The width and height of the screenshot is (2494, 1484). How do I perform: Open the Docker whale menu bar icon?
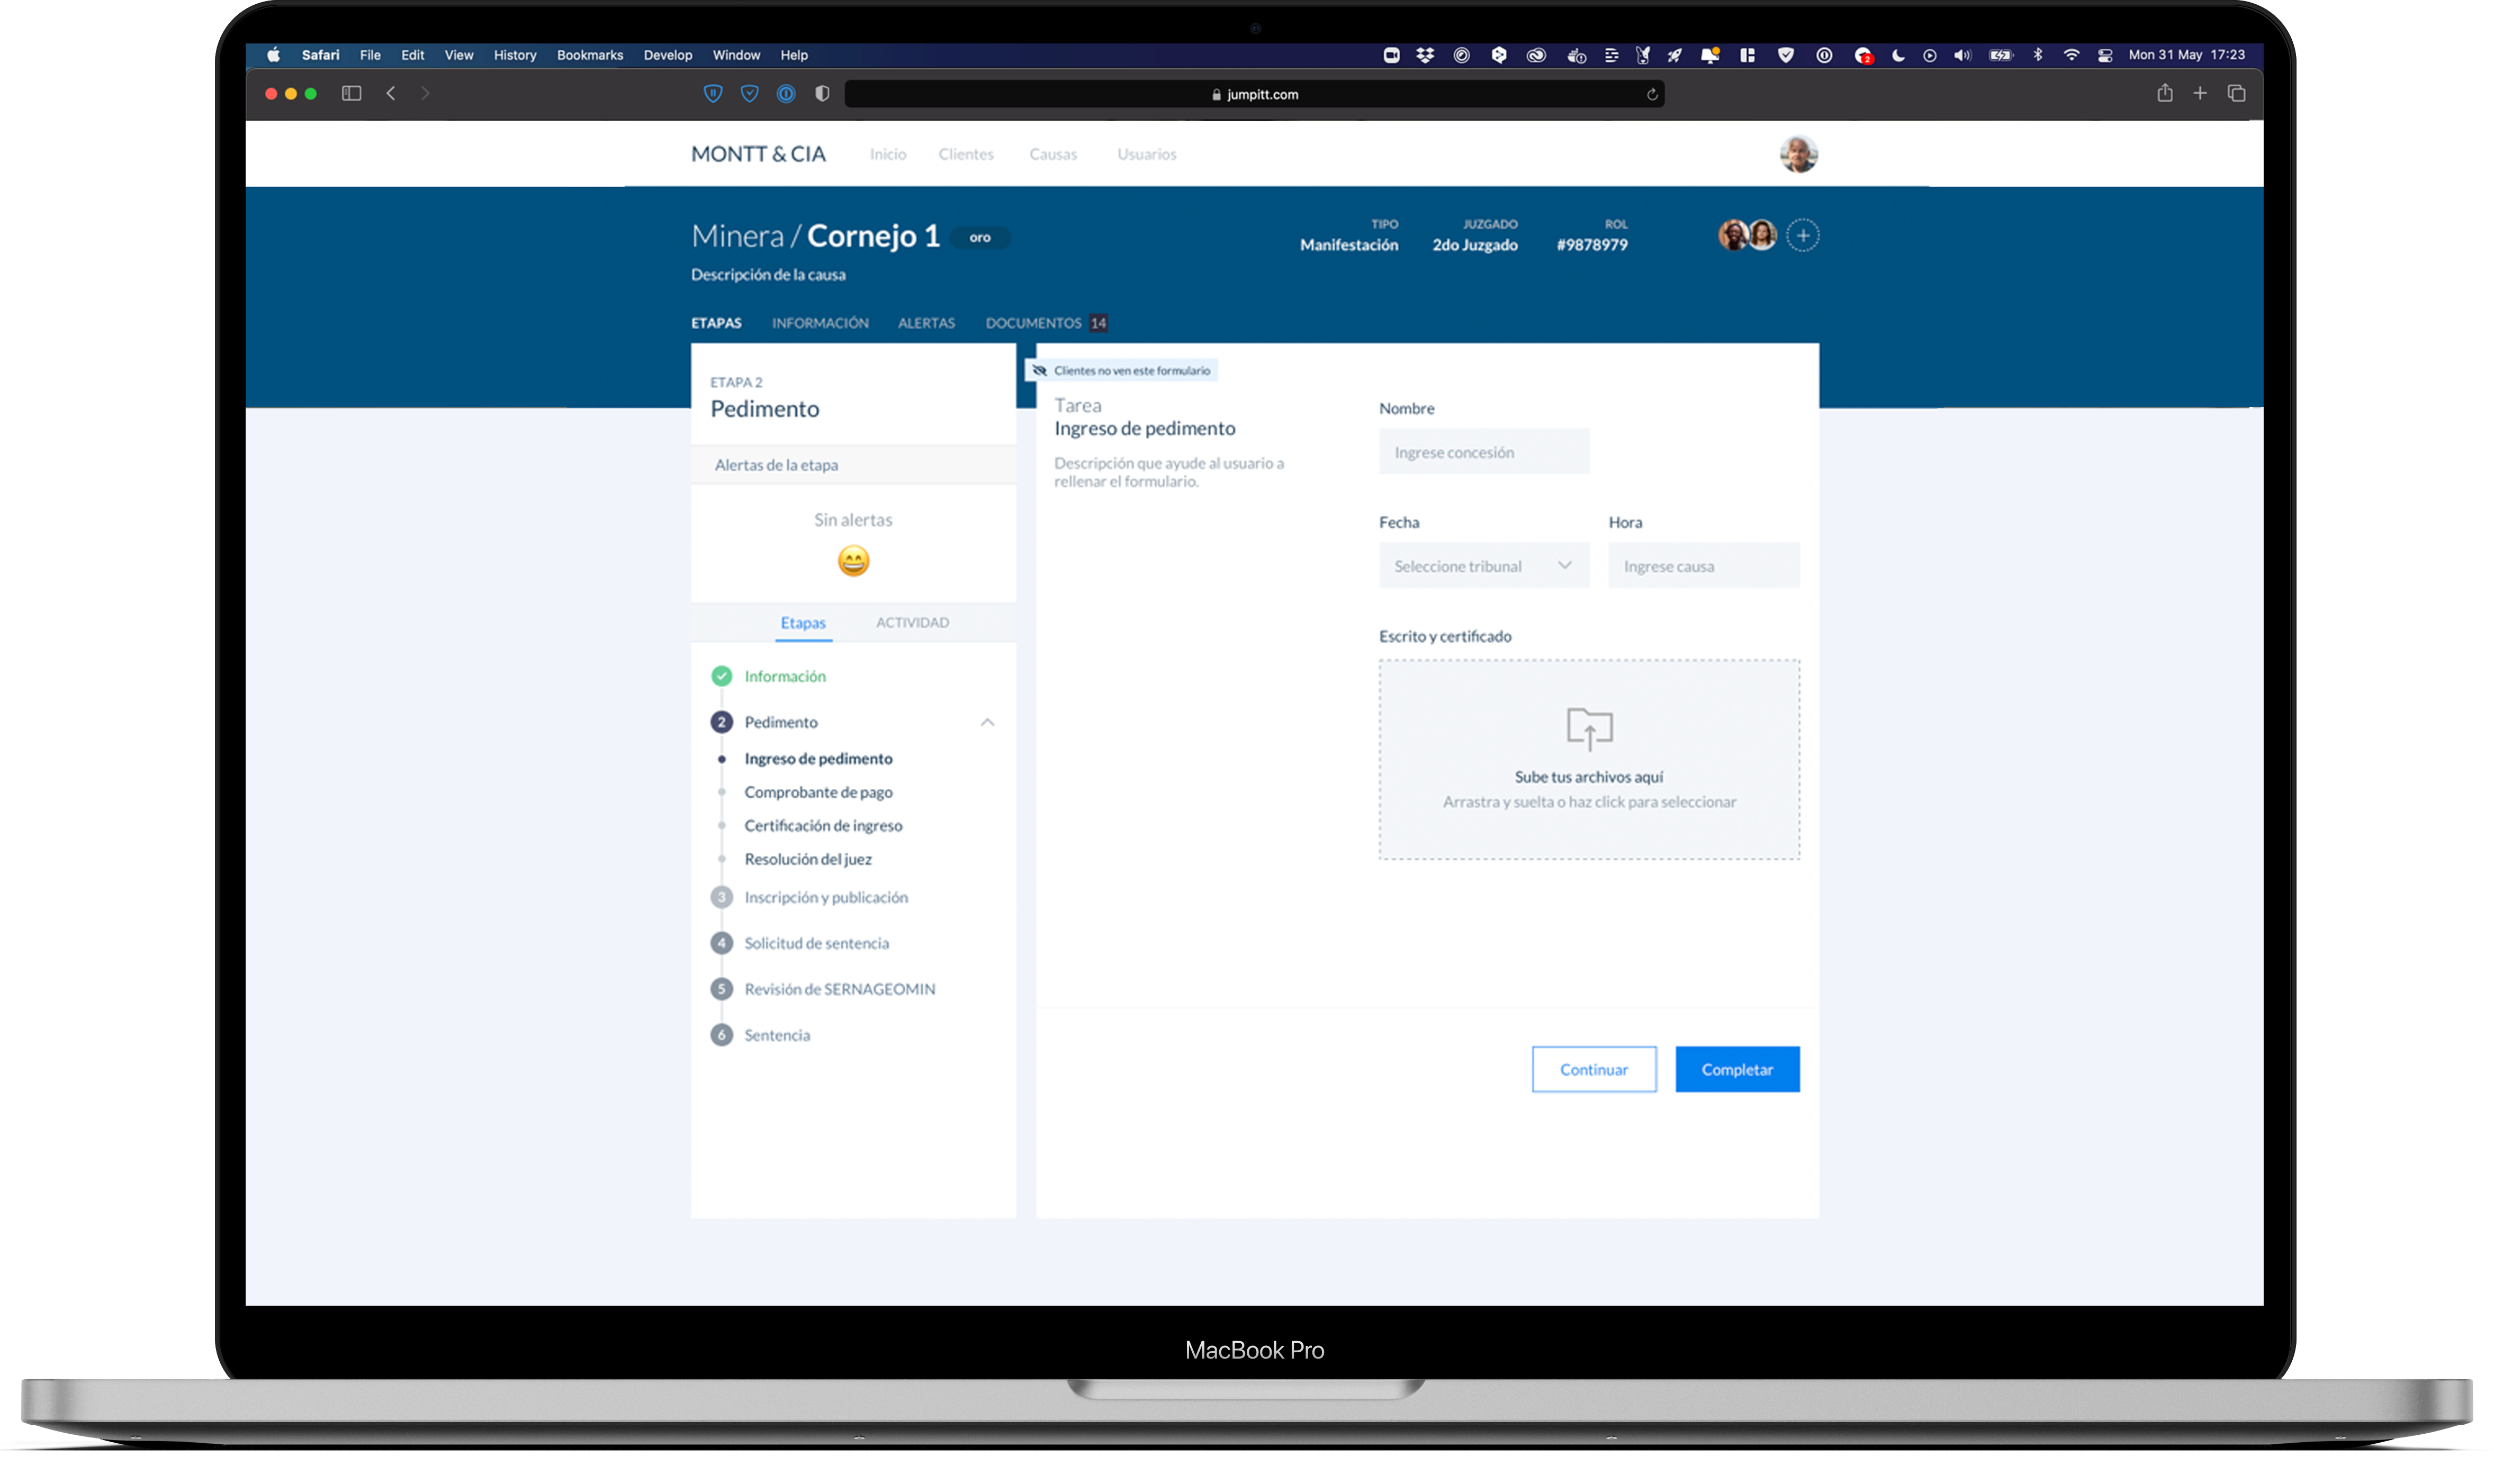[x=1575, y=55]
